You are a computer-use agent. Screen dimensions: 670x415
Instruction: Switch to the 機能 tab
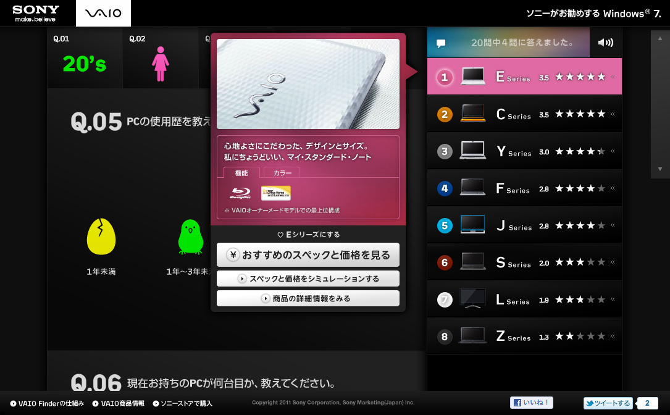[241, 173]
